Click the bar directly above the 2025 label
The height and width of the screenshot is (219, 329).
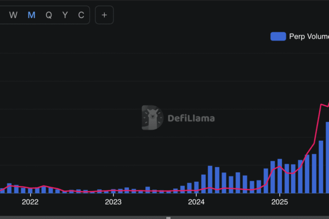coord(280,176)
